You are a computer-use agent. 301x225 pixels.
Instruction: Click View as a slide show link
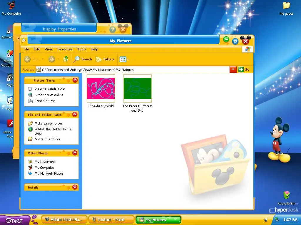pos(50,89)
